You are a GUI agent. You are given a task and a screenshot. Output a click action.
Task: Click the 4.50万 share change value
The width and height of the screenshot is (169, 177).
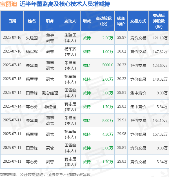[108, 134]
